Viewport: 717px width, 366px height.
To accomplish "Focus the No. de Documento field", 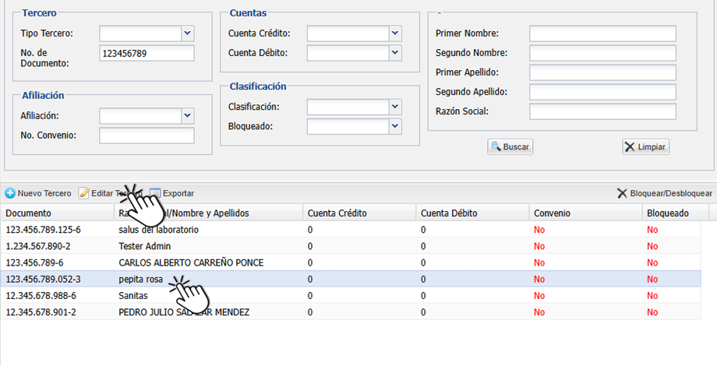I will pos(147,53).
